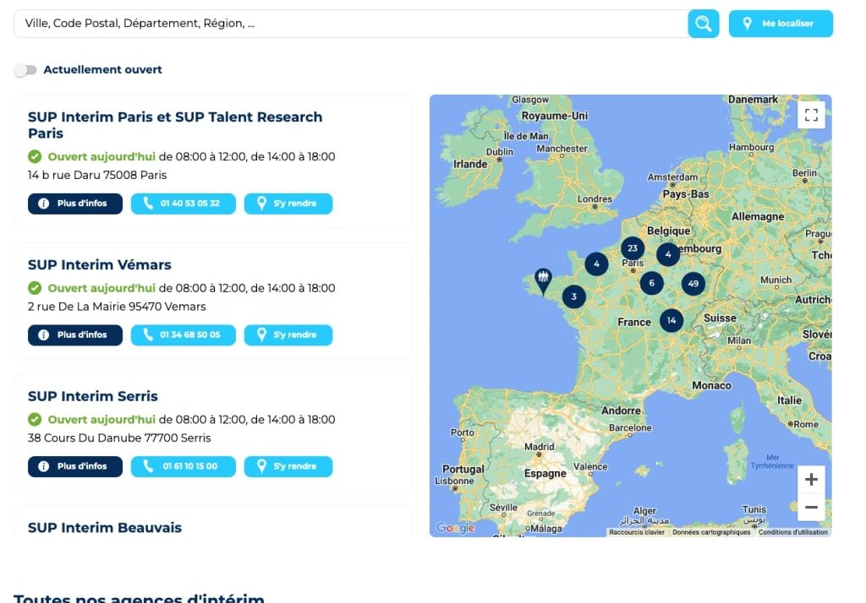Click Ouvert aujourd'hui status for SUP Interim Vémars

click(x=101, y=289)
